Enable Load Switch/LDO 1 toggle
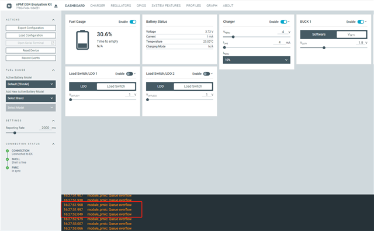This screenshot has height=231, width=374. click(x=130, y=74)
